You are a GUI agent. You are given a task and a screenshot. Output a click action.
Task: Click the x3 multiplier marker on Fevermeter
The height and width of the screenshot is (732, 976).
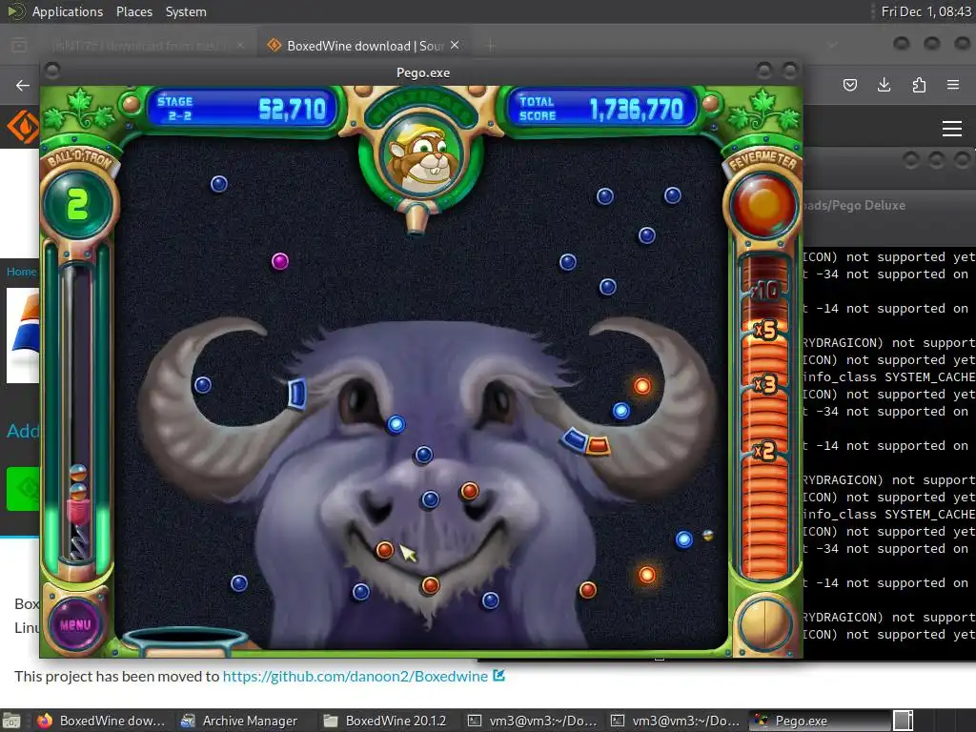pyautogui.click(x=765, y=385)
